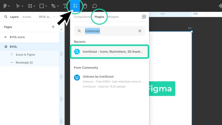Select the BYOL frame layer
Image resolution: width=222 pixels, height=125 pixels.
coord(30,47)
